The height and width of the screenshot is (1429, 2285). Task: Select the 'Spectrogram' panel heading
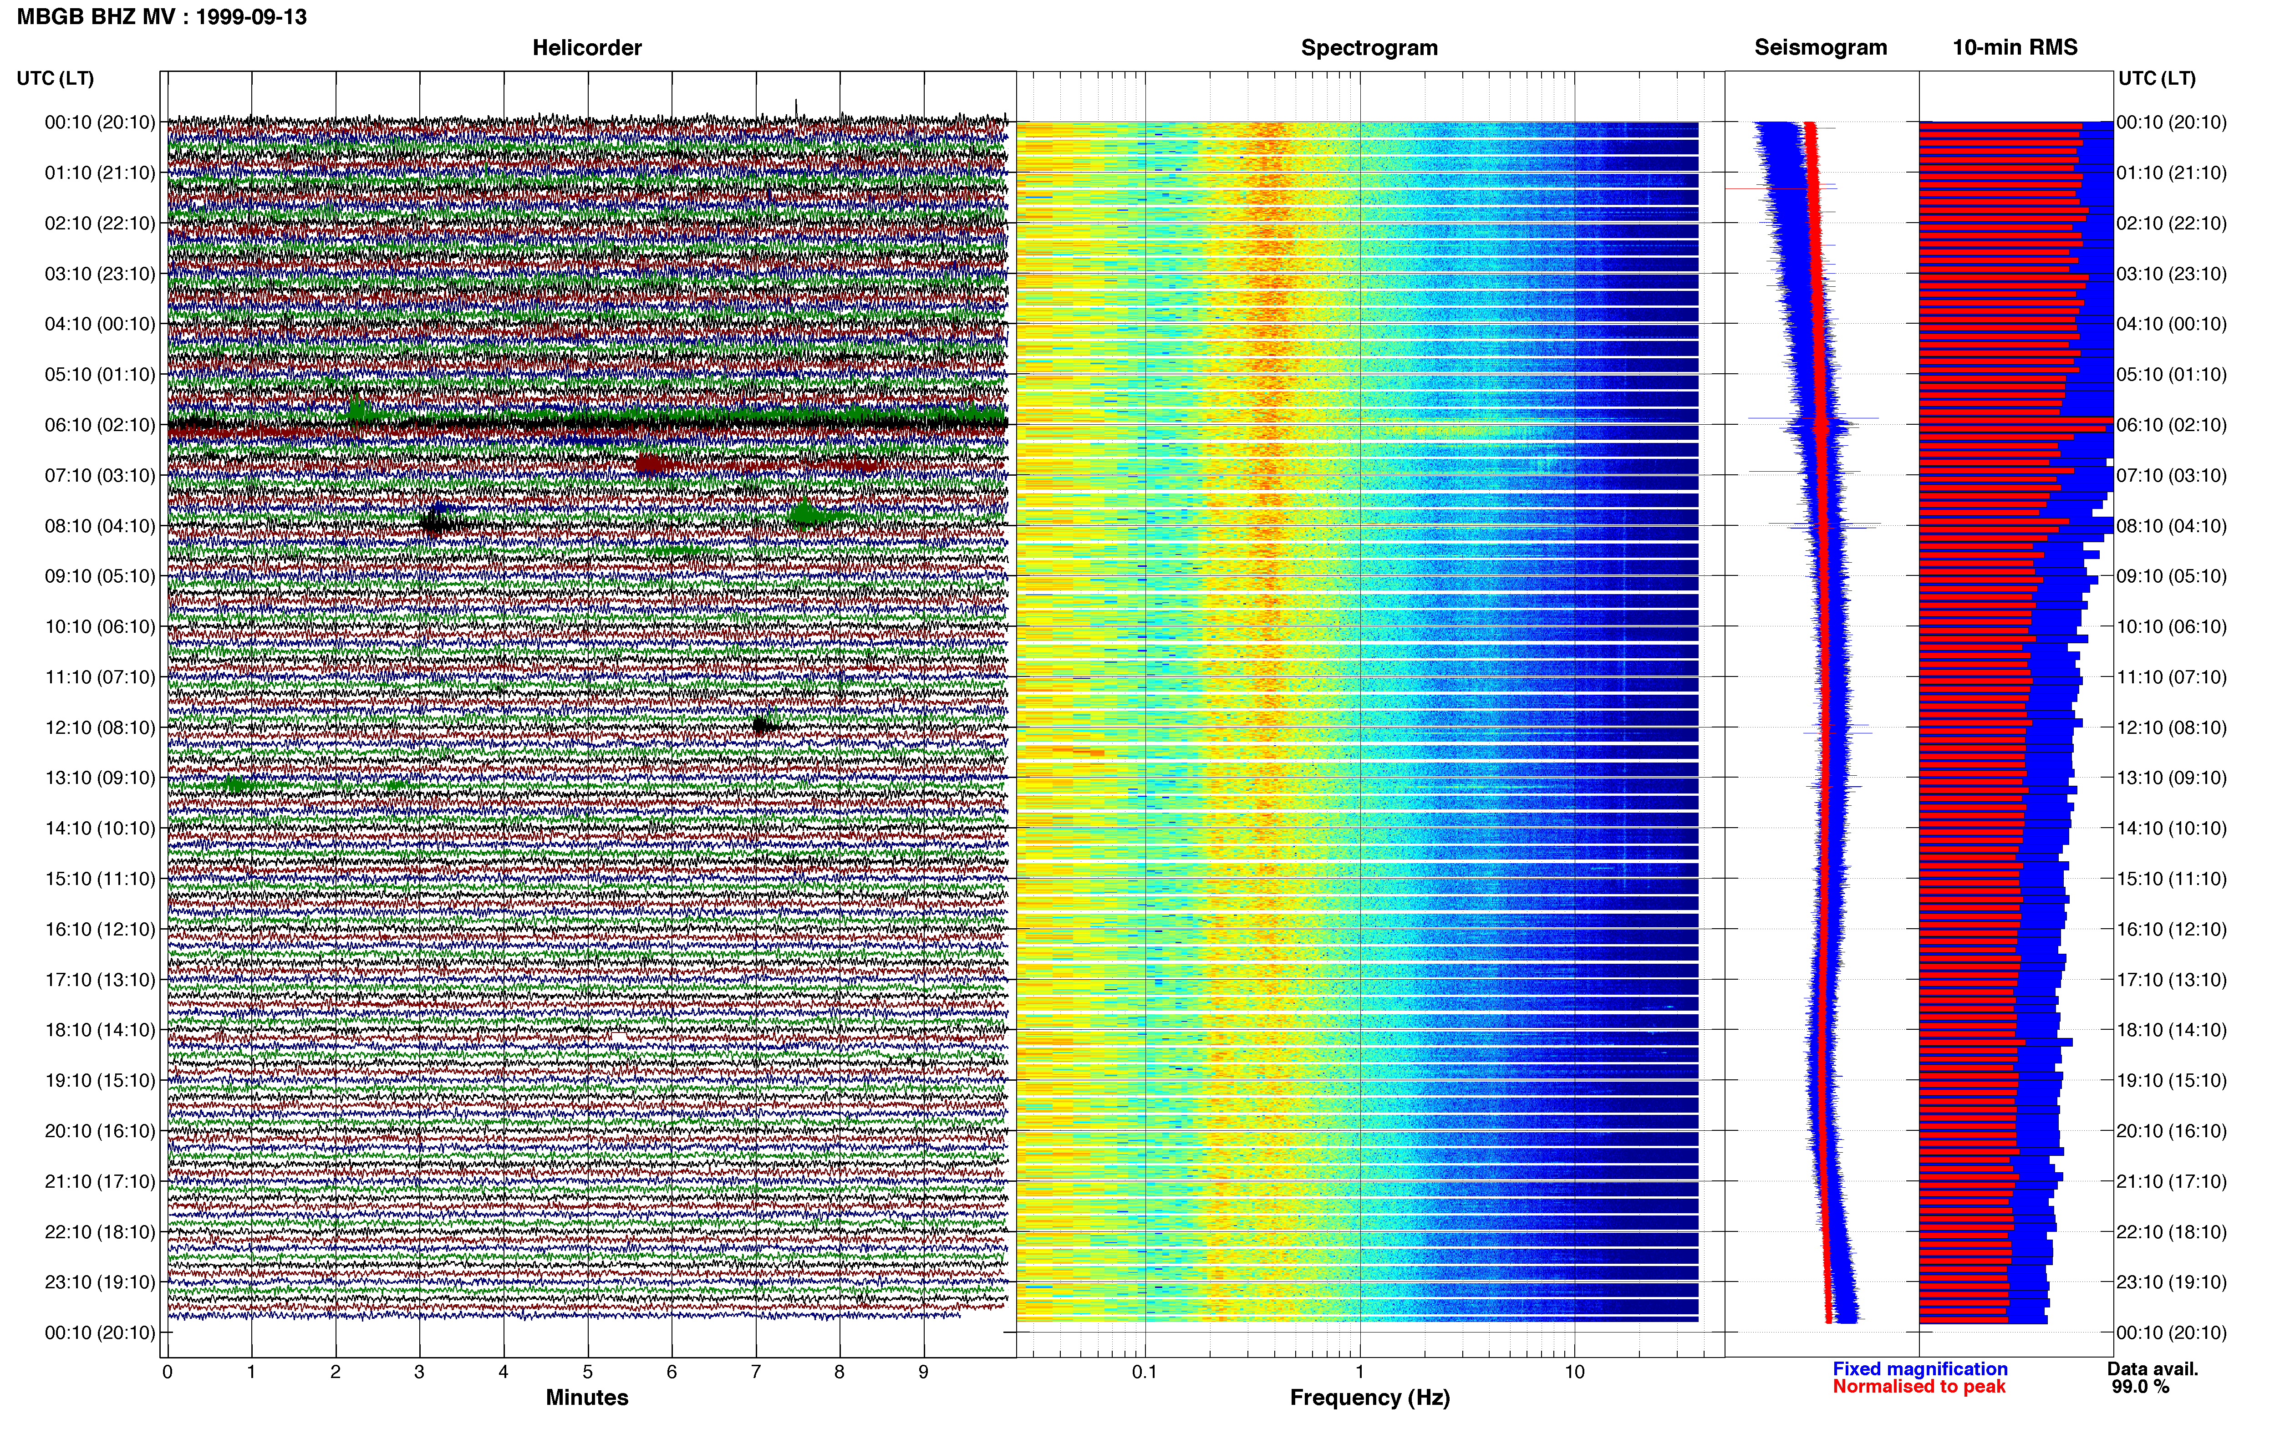[1369, 47]
